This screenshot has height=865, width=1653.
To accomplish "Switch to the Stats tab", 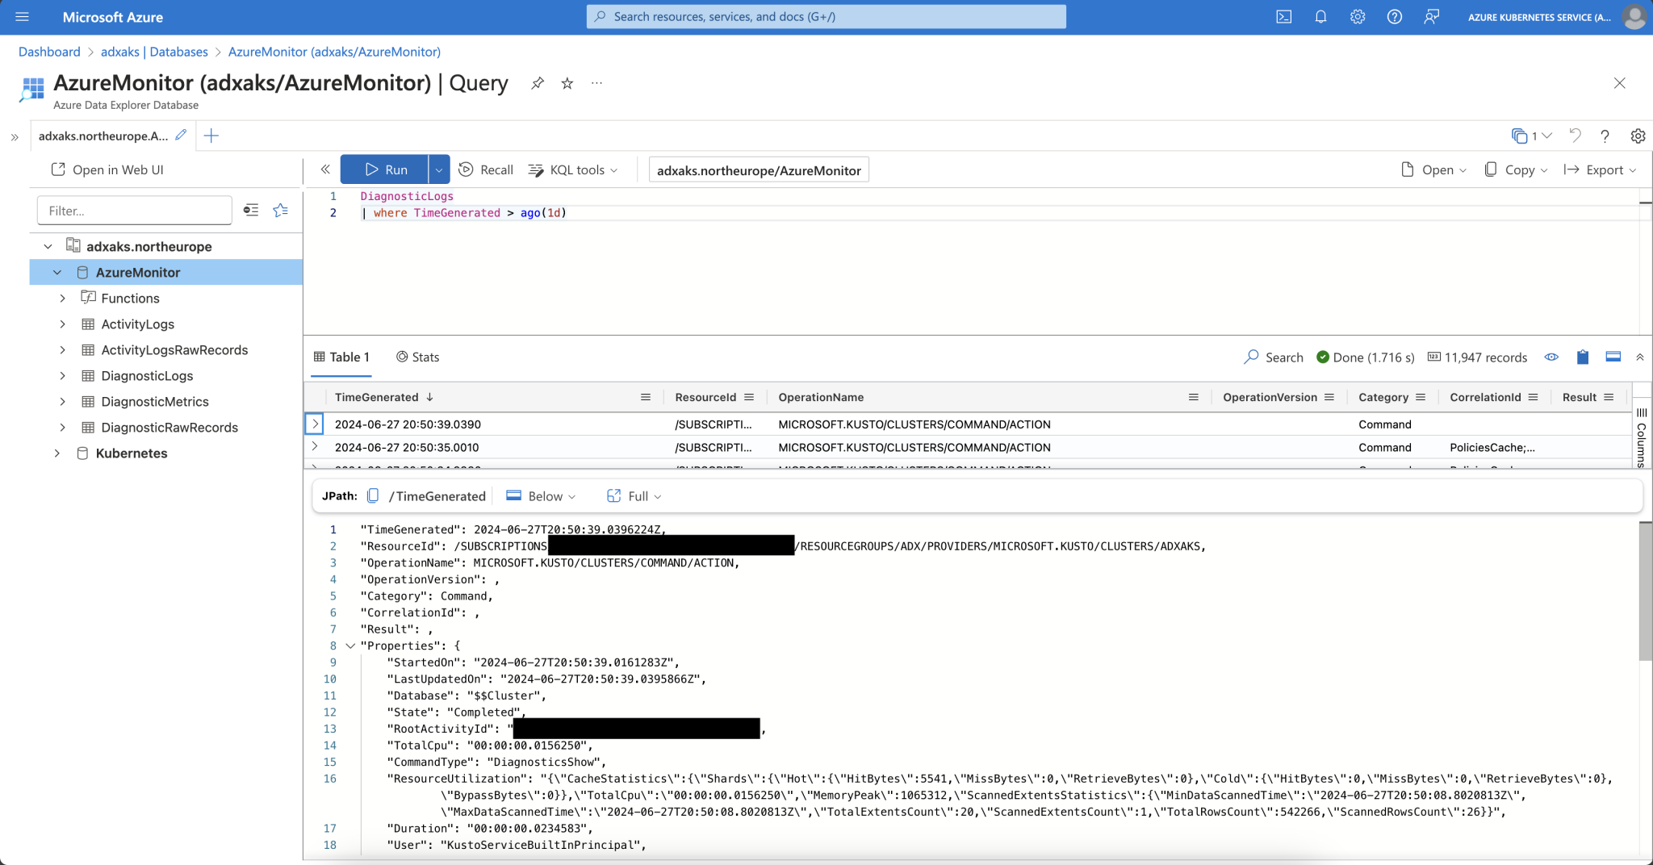I will pos(417,357).
